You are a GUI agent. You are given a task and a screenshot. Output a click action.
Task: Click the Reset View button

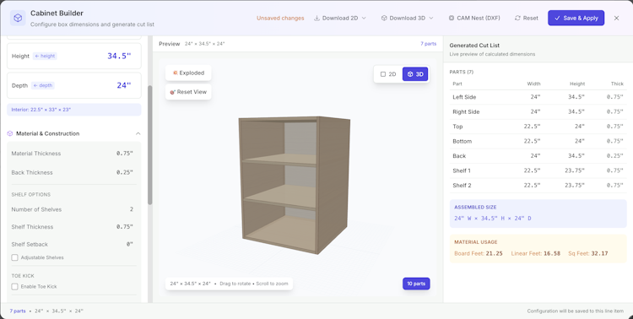188,92
